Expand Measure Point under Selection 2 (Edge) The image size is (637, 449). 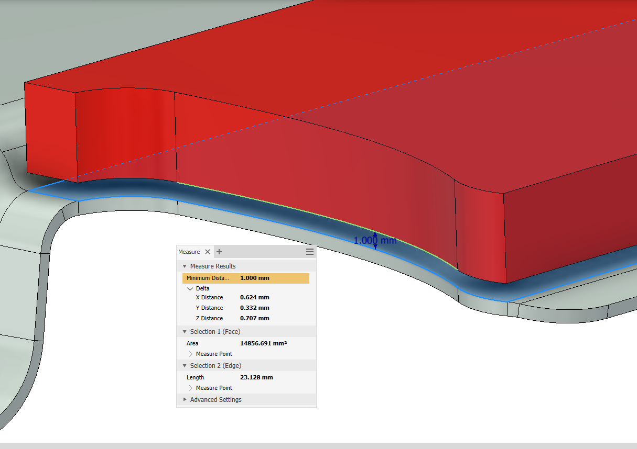191,388
